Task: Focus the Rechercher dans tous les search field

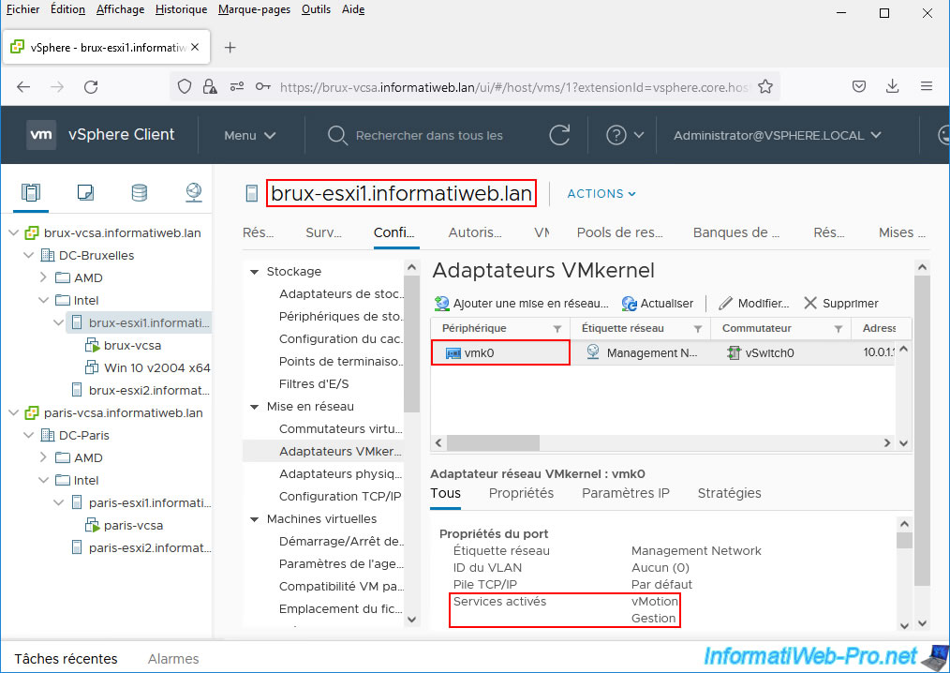Action: (x=428, y=135)
